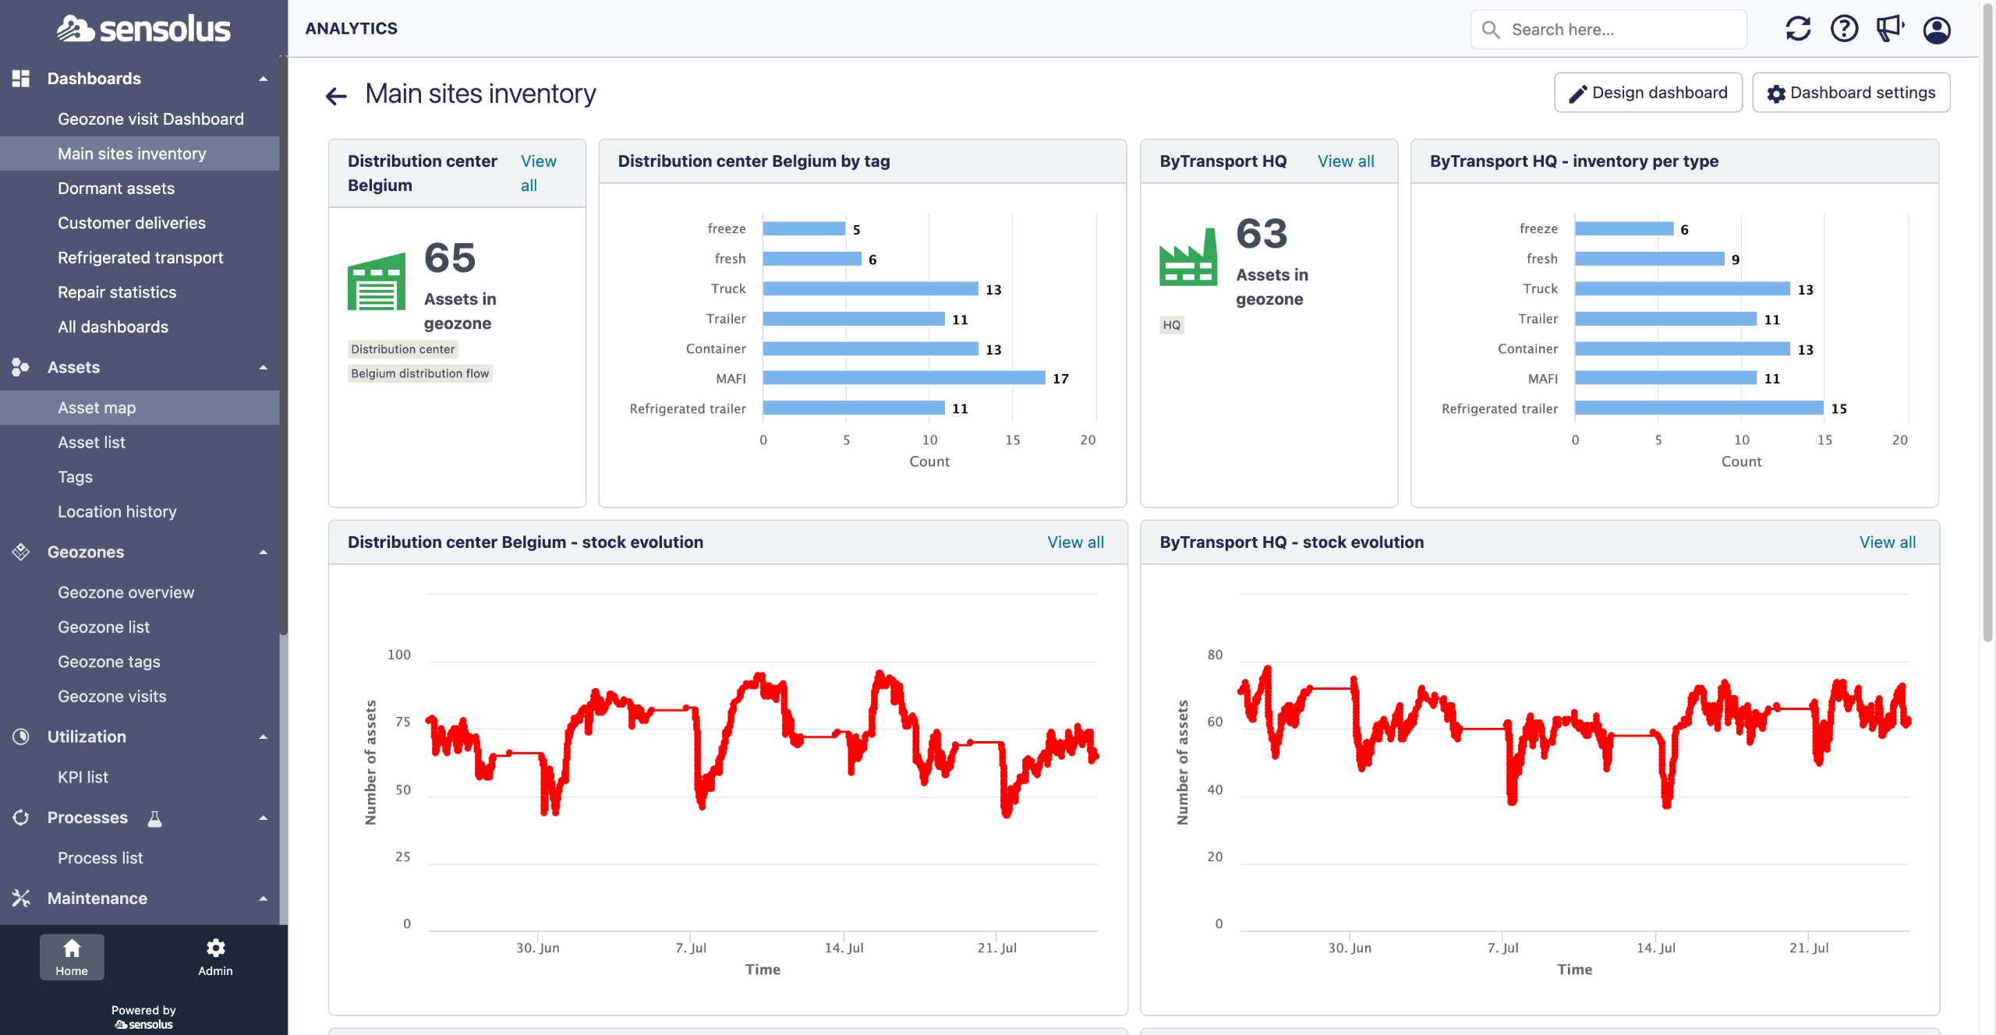The width and height of the screenshot is (1996, 1035).
Task: Open the announcements megaphone icon
Action: pyautogui.click(x=1890, y=29)
